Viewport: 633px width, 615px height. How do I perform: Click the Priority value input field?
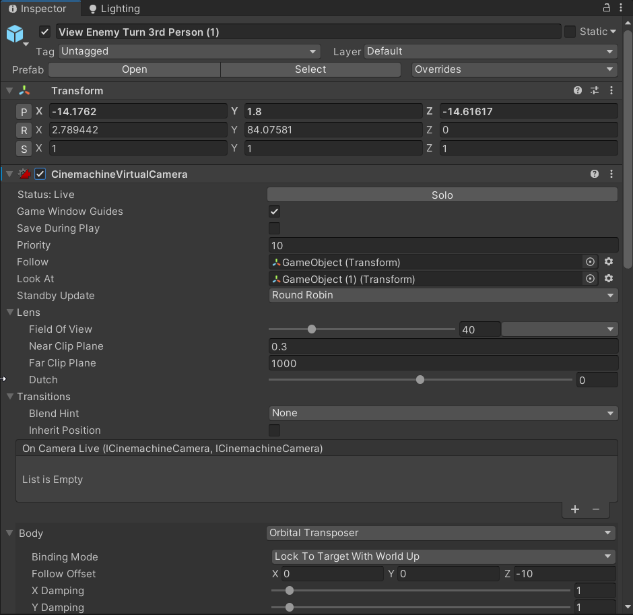tap(443, 245)
